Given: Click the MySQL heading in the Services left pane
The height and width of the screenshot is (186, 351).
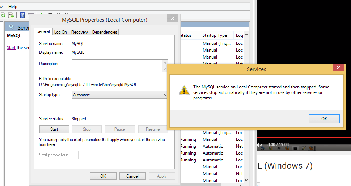Looking at the screenshot, I should [14, 35].
